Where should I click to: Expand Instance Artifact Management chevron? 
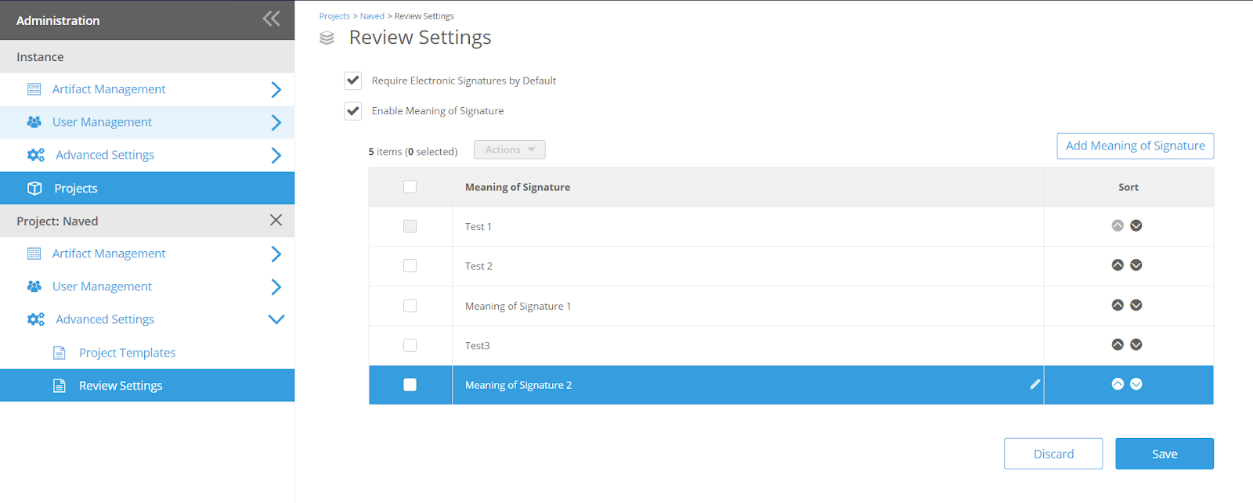coord(276,89)
